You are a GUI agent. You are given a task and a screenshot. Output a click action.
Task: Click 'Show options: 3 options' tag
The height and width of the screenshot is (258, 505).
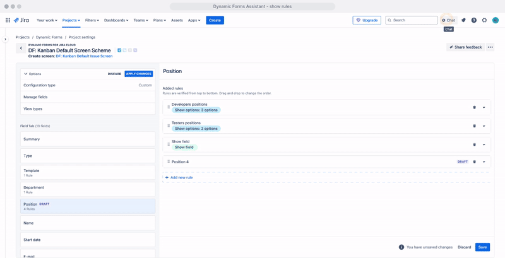click(196, 110)
